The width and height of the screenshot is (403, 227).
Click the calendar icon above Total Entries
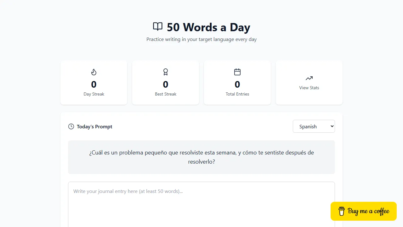click(237, 72)
